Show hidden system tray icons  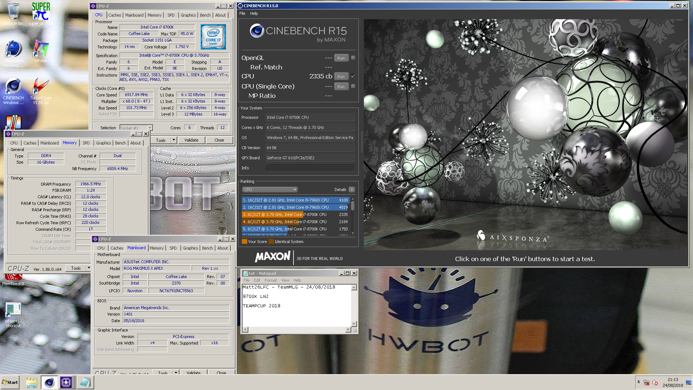point(638,382)
